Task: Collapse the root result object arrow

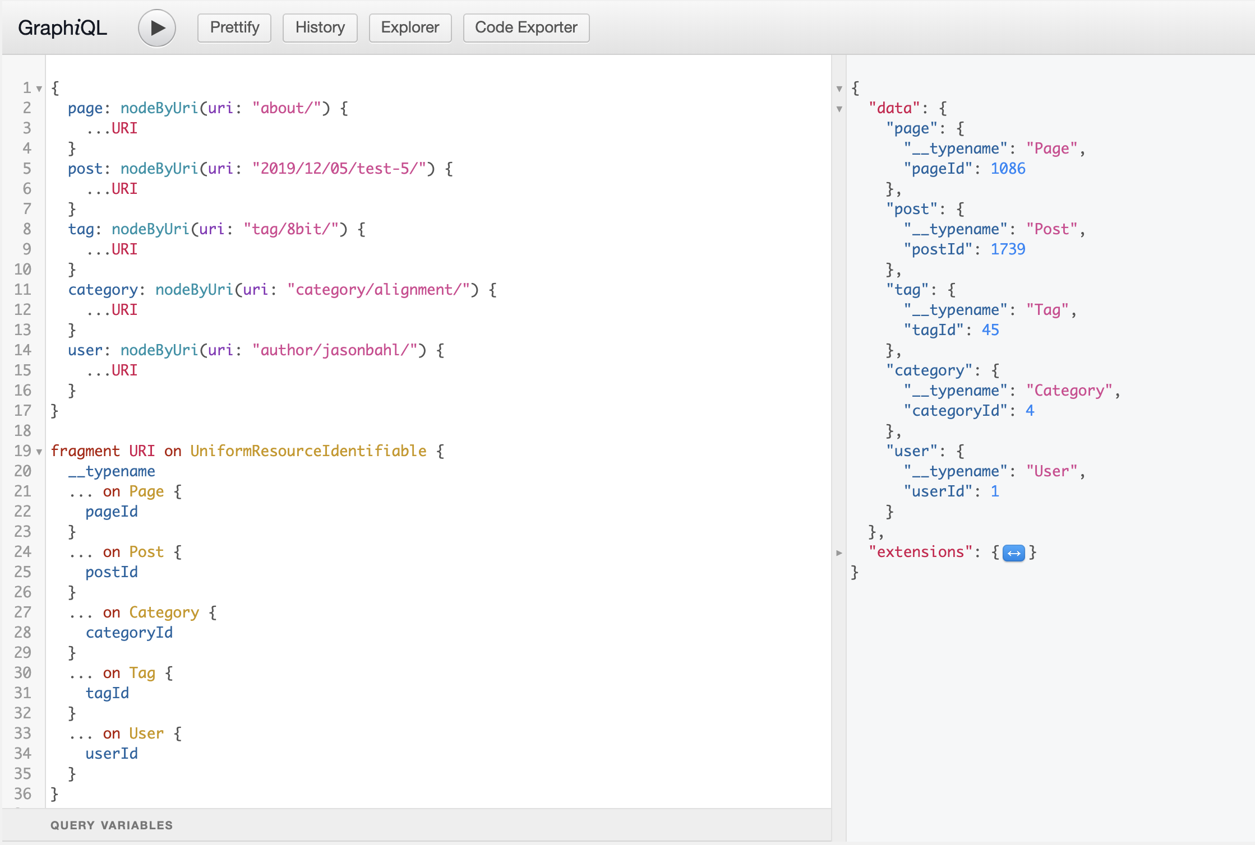Action: [x=839, y=89]
